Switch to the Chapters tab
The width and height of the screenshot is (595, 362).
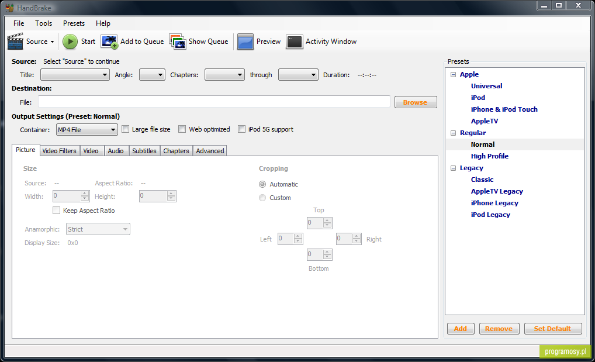click(176, 151)
